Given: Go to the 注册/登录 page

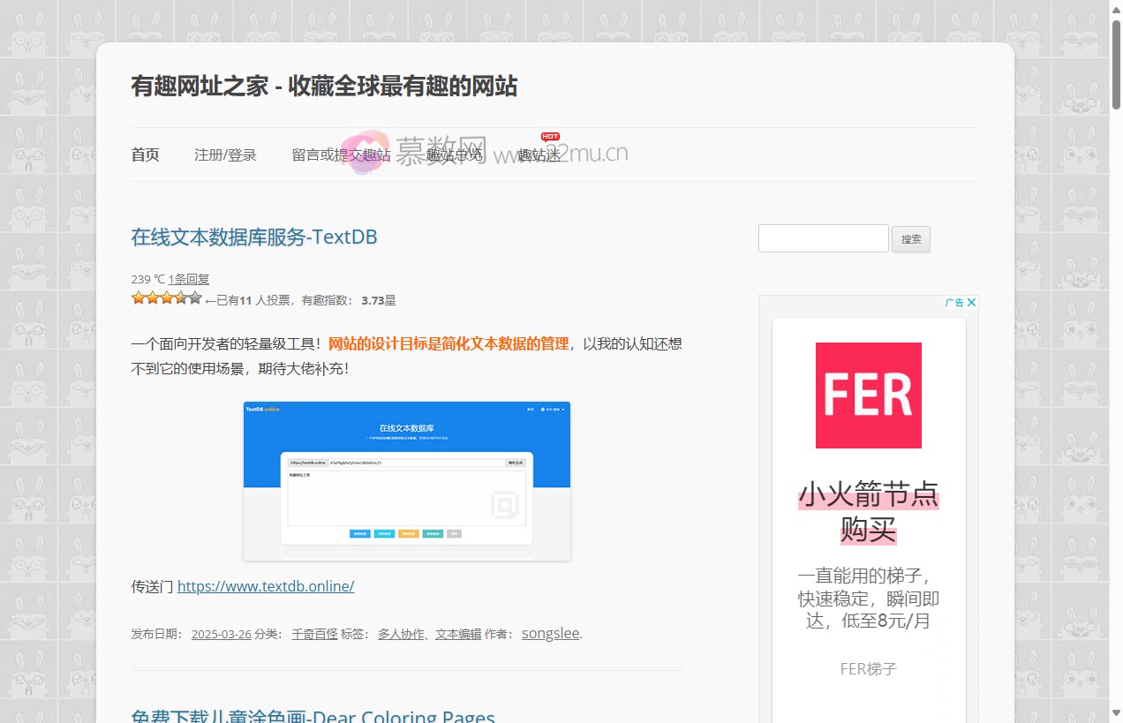Looking at the screenshot, I should pyautogui.click(x=225, y=155).
